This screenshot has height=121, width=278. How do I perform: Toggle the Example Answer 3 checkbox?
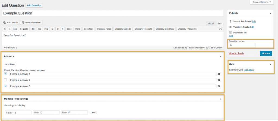click(x=5, y=86)
